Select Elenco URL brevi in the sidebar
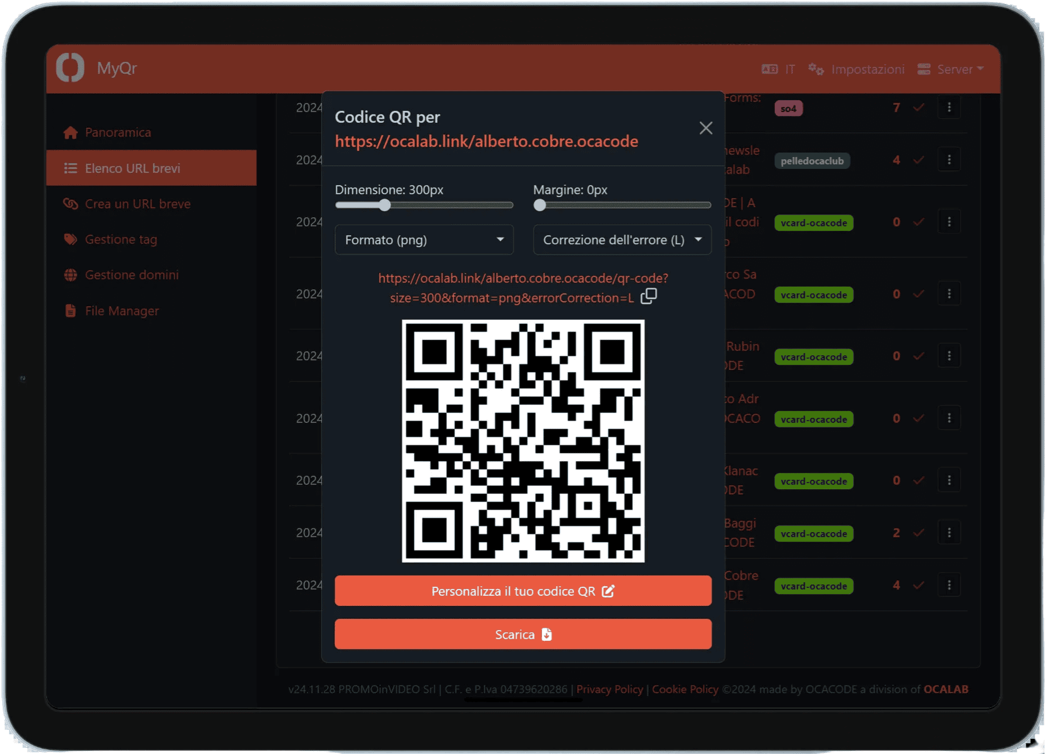 click(151, 168)
